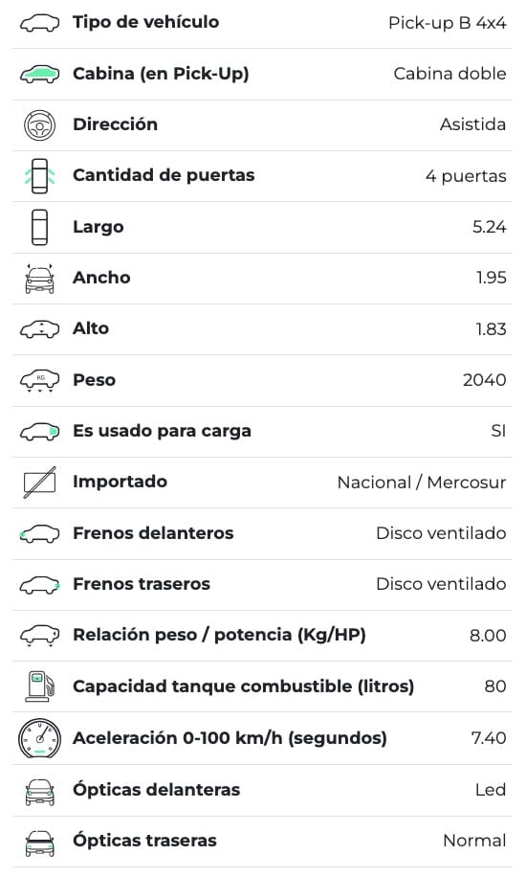The image size is (526, 877).
Task: Click the front-view car icon beside Ancho
Action: [x=39, y=278]
